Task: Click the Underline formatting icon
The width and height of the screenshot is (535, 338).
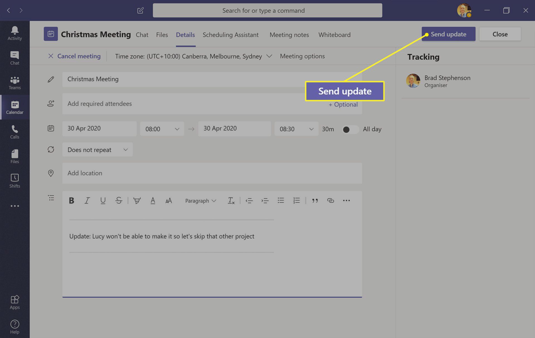Action: [x=103, y=200]
